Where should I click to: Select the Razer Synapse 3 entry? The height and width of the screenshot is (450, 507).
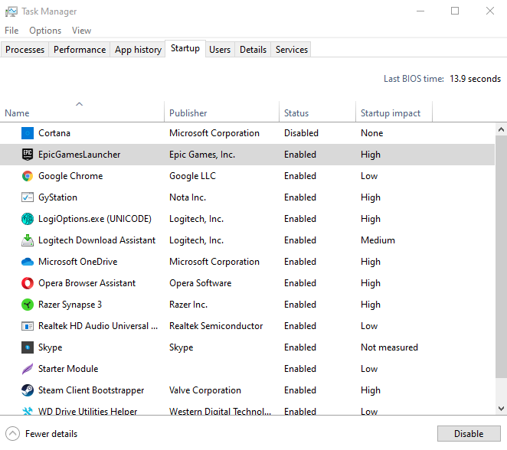point(70,305)
